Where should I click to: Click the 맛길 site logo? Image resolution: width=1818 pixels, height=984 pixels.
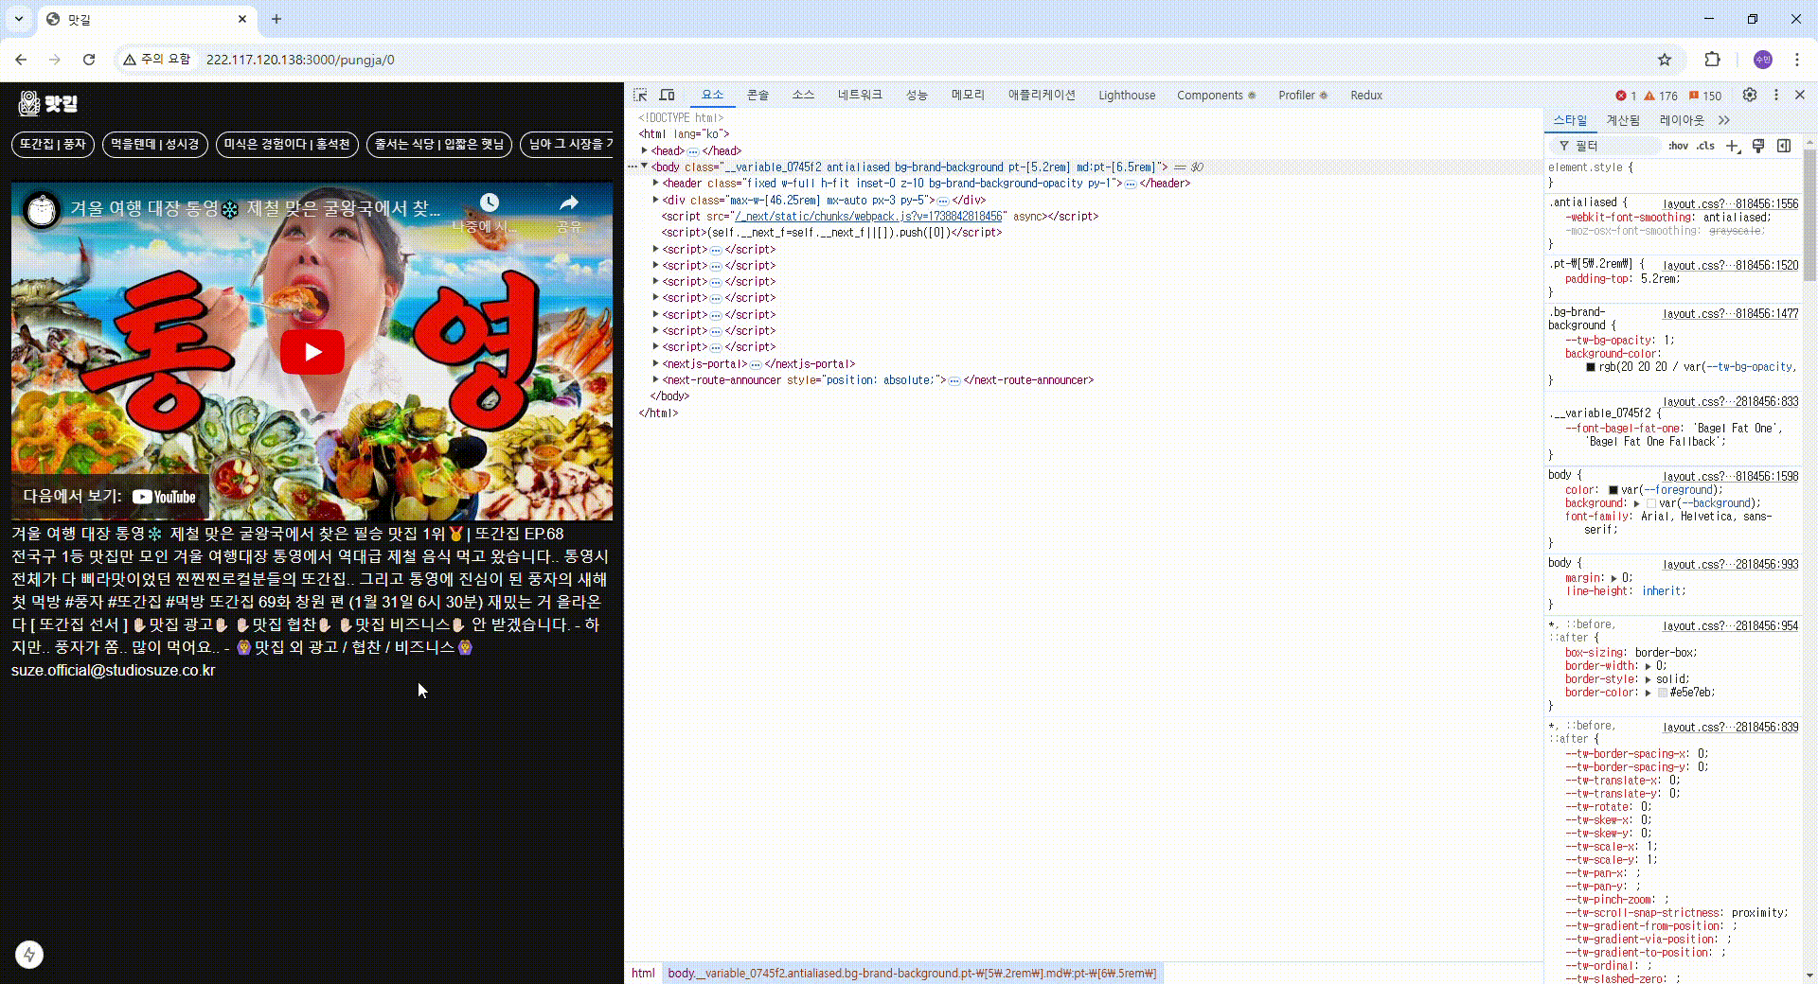tap(48, 103)
